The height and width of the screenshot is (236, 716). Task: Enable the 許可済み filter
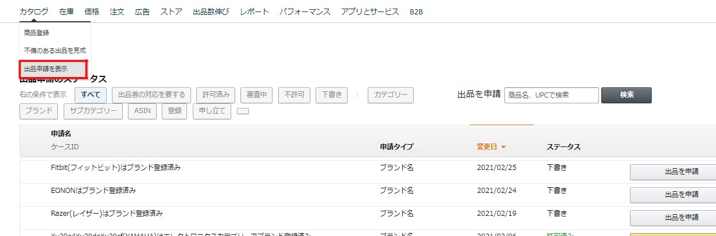click(x=216, y=95)
